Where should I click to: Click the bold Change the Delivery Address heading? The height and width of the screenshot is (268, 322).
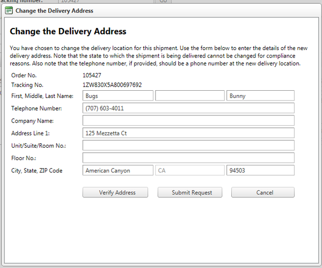pos(68,32)
